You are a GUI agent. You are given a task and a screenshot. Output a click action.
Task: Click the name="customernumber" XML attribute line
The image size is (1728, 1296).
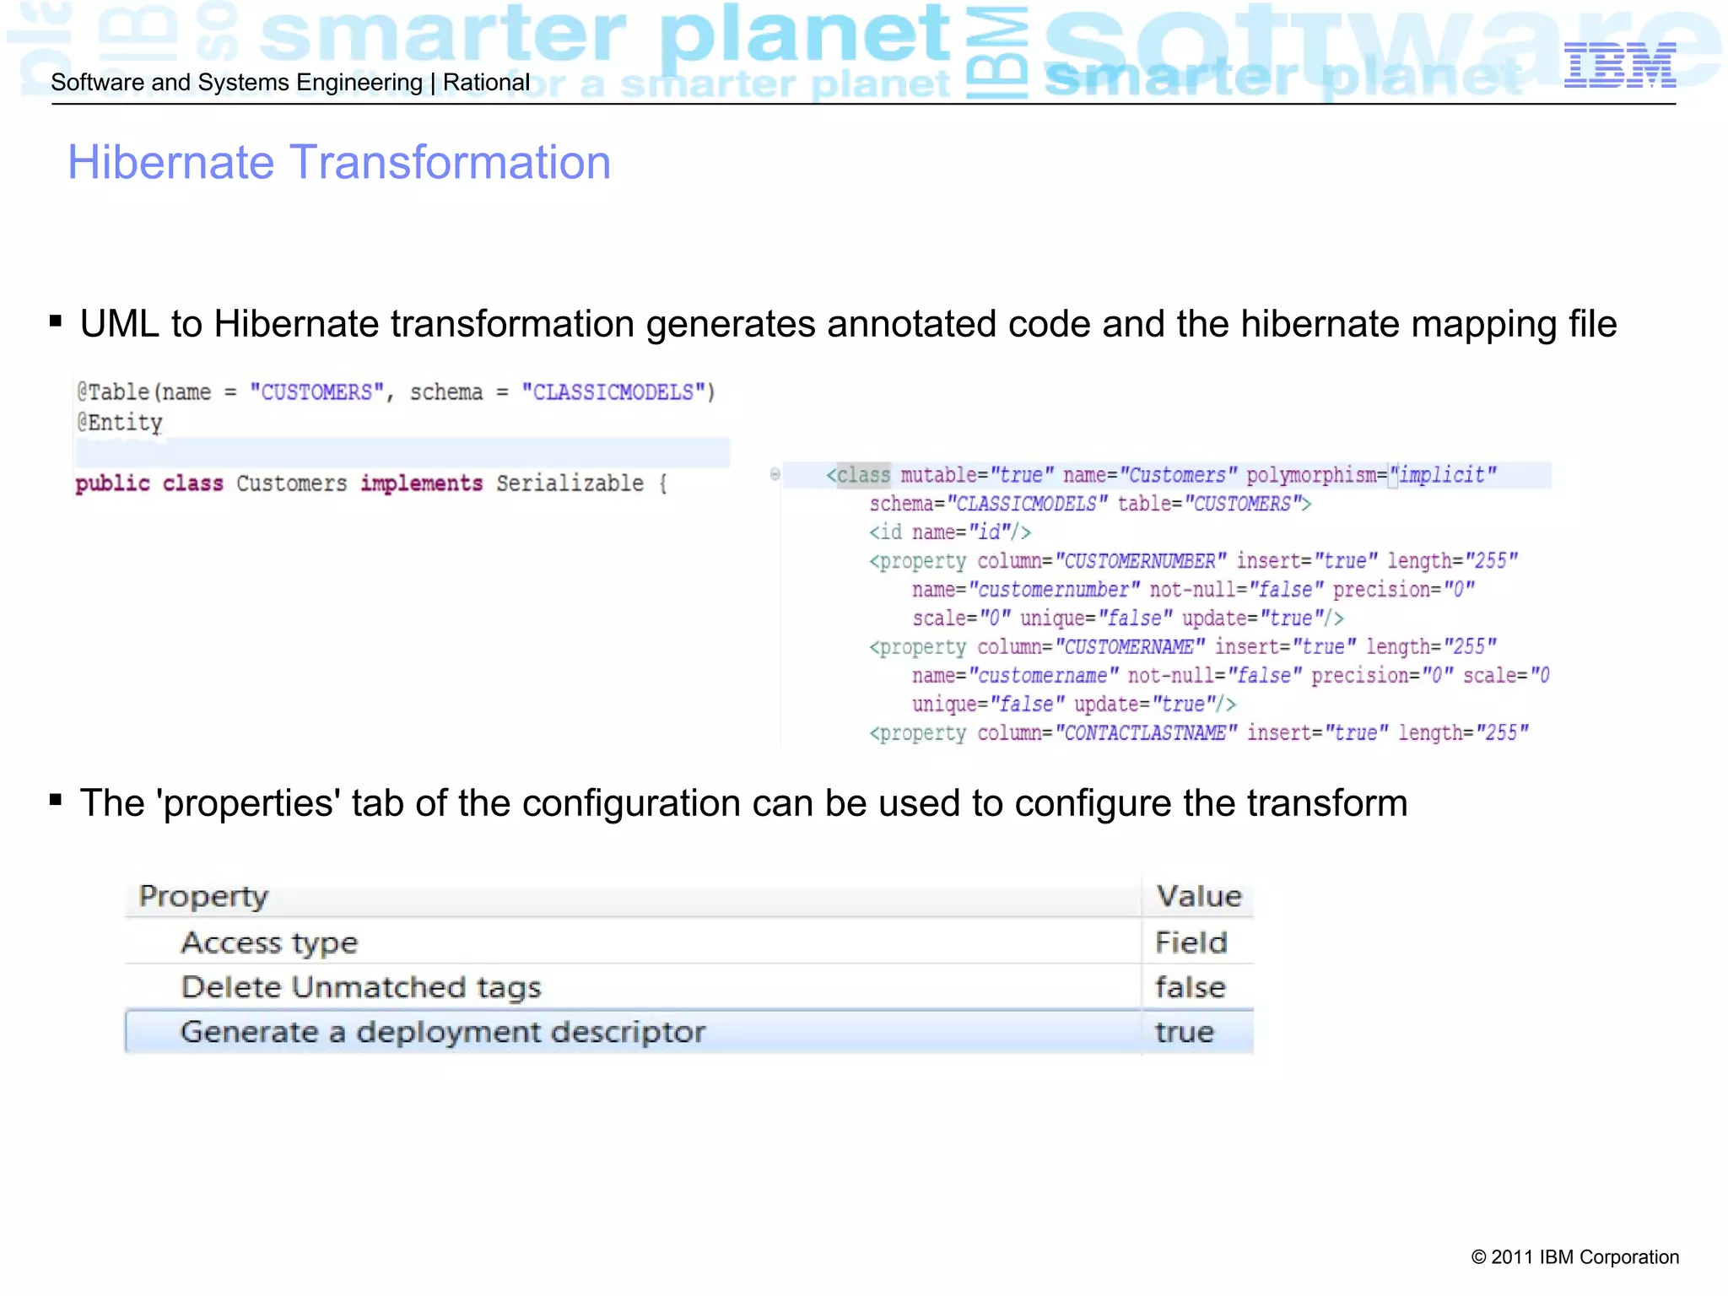[1193, 590]
